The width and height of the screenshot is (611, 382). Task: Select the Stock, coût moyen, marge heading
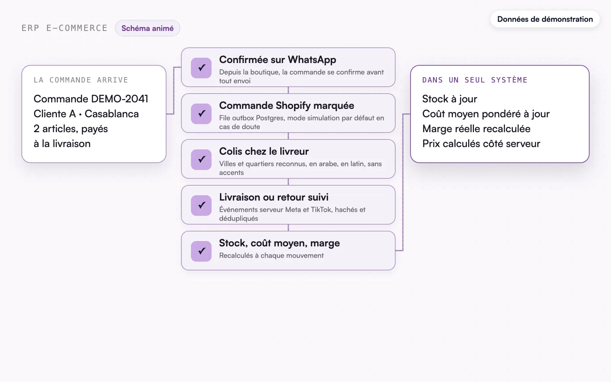coord(280,243)
